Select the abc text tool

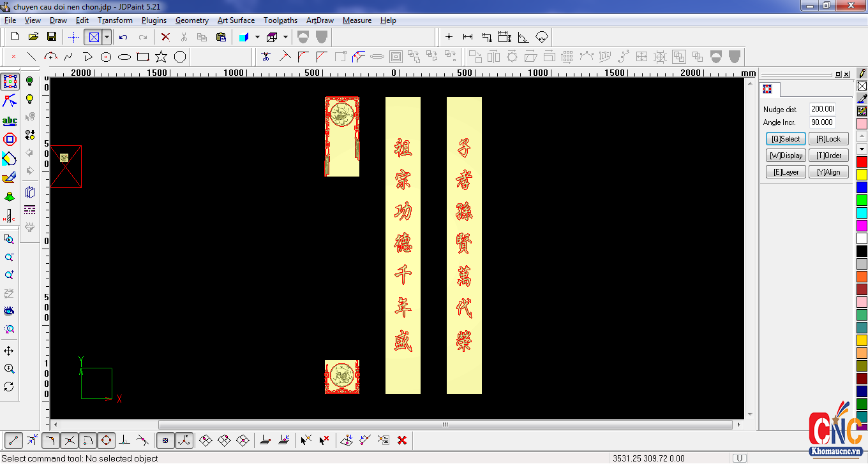point(10,120)
